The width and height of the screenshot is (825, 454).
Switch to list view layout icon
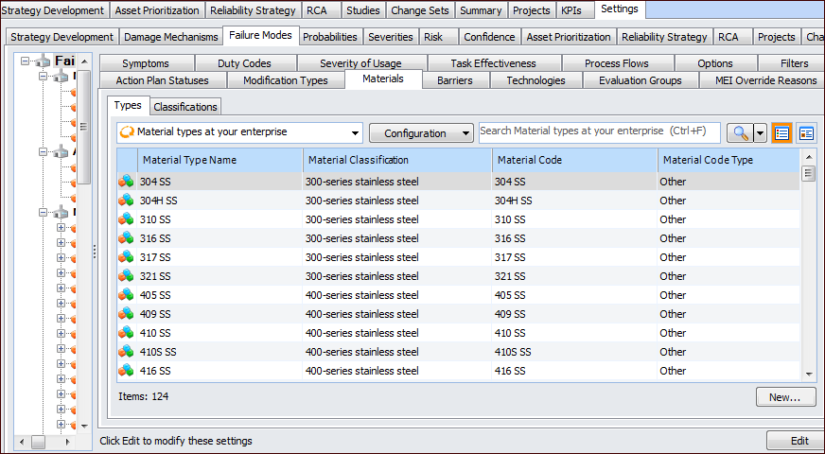point(781,133)
